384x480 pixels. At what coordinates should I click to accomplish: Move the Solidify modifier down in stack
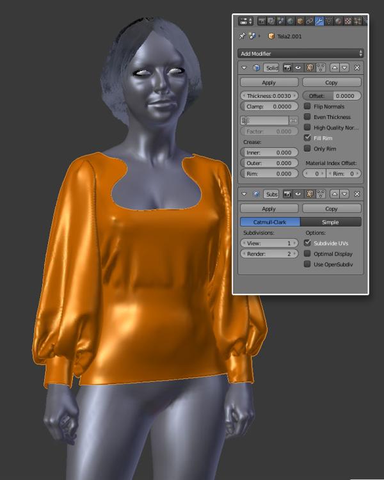[344, 67]
